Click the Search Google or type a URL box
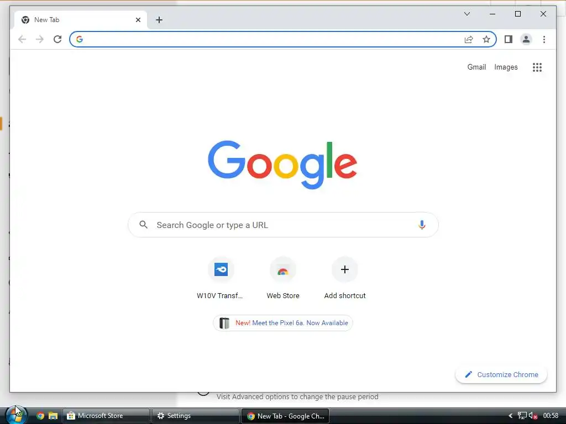566x424 pixels. click(x=283, y=225)
